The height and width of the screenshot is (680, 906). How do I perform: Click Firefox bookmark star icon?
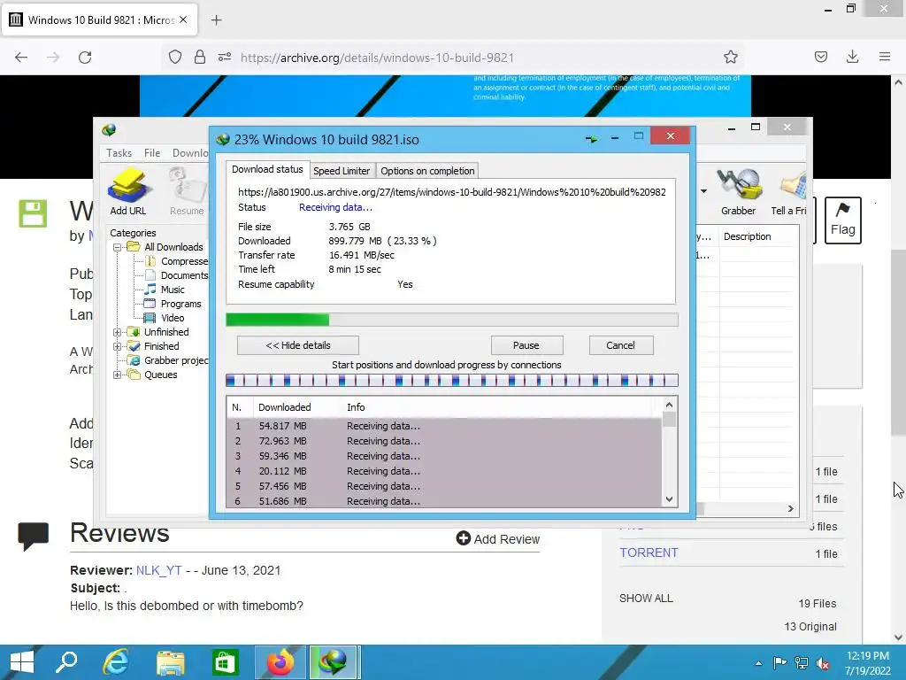pos(730,58)
